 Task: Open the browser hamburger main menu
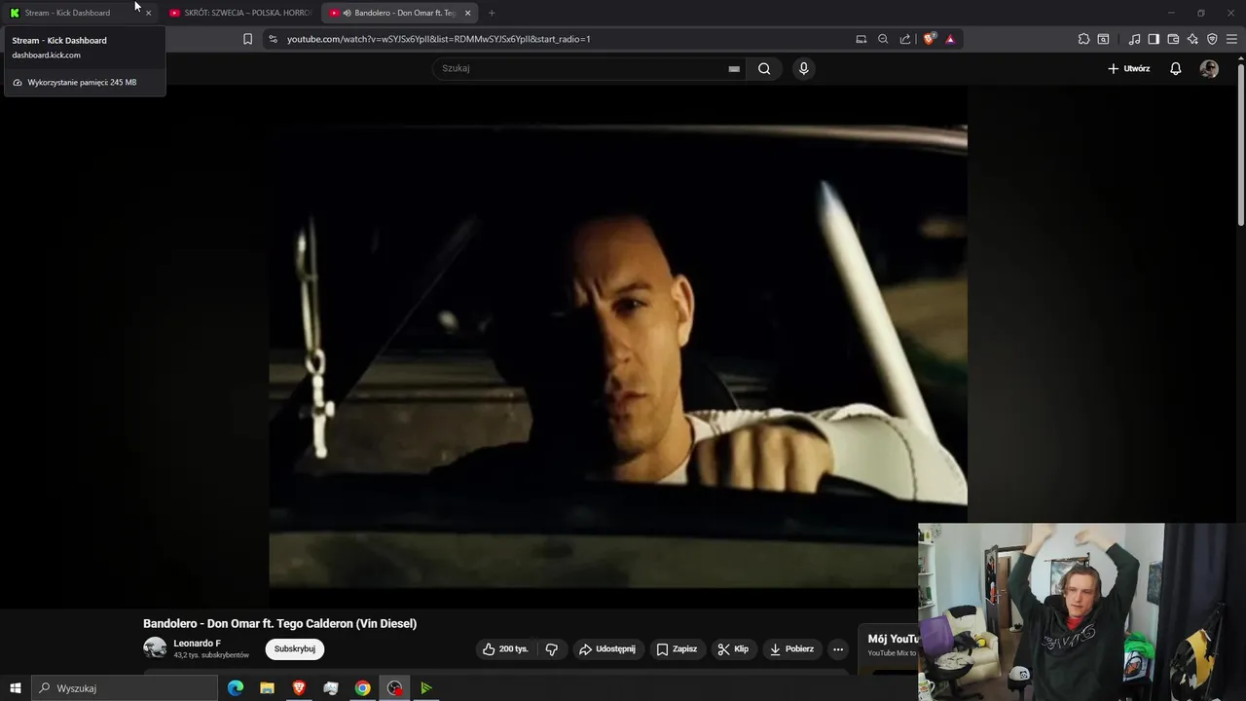(1232, 39)
